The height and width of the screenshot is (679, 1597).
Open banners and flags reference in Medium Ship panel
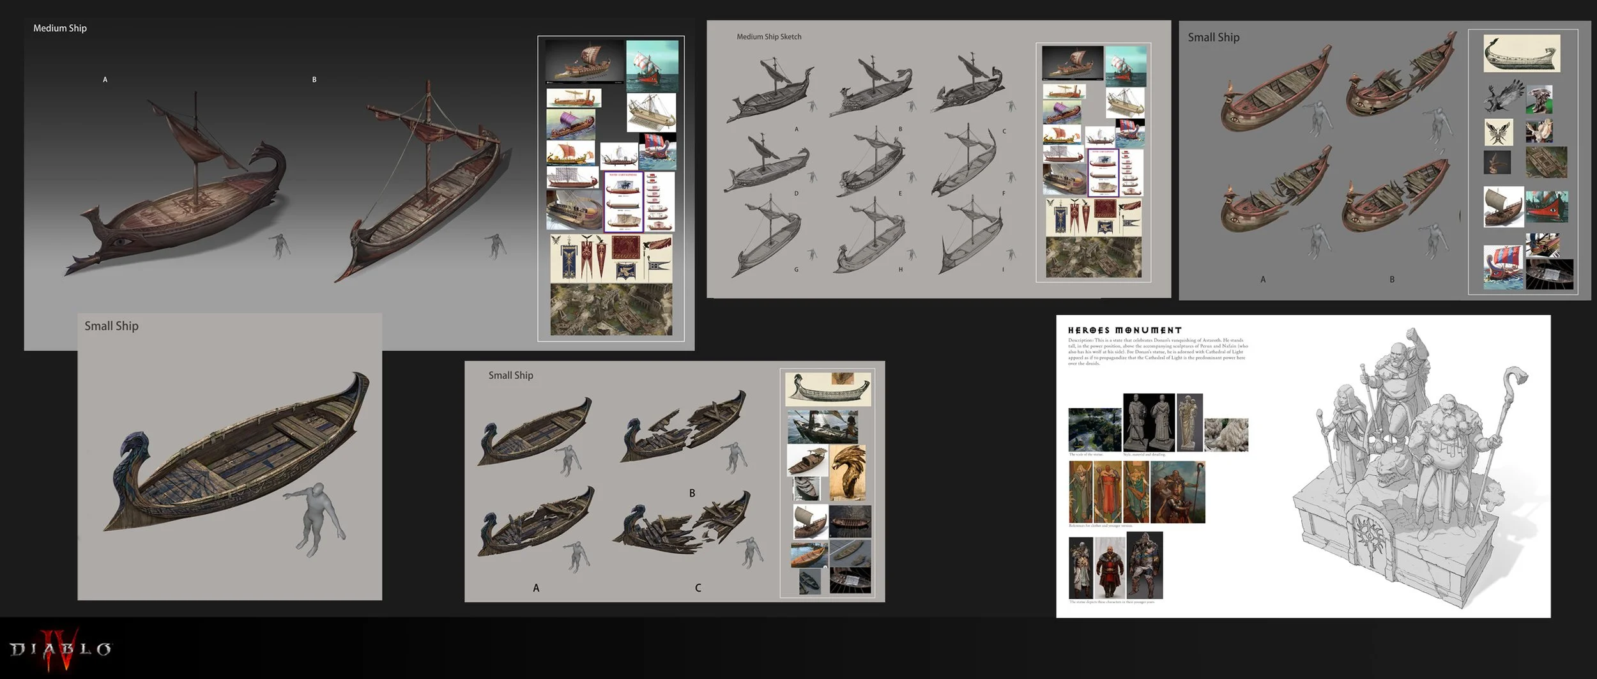611,258
